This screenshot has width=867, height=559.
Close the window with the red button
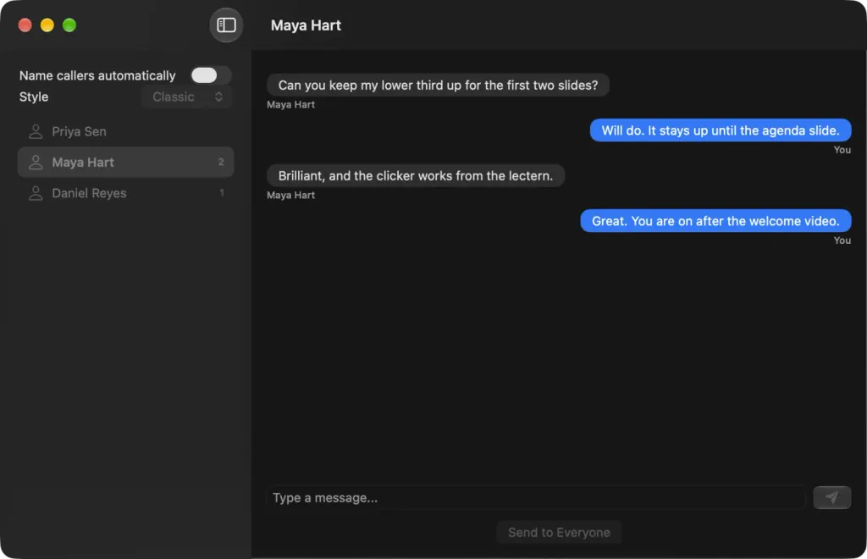[25, 25]
